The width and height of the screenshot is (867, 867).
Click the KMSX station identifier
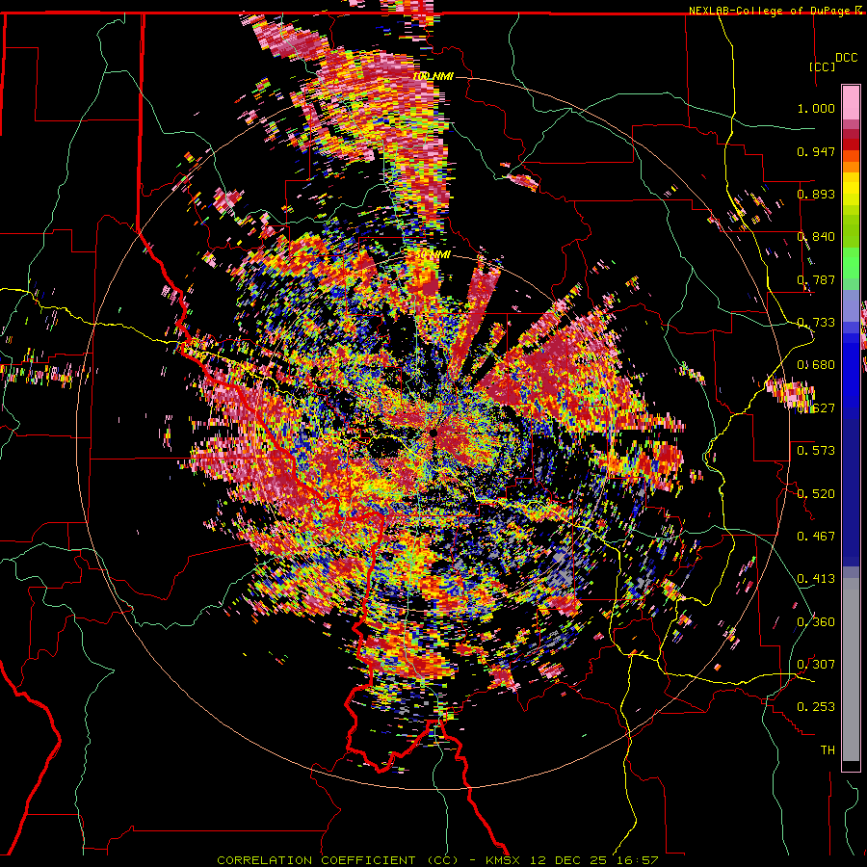coord(503,860)
